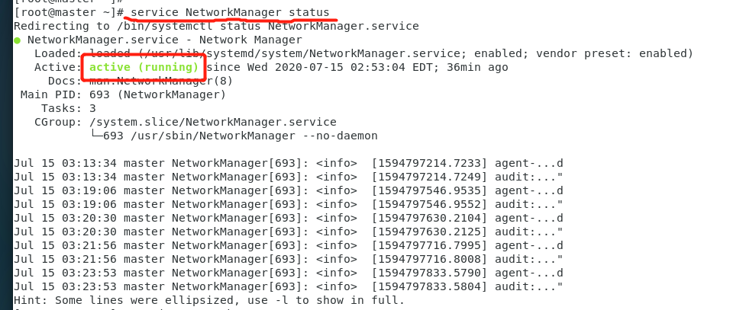Click the green 'active (running)' status text
This screenshot has height=310, width=756.
tap(144, 67)
